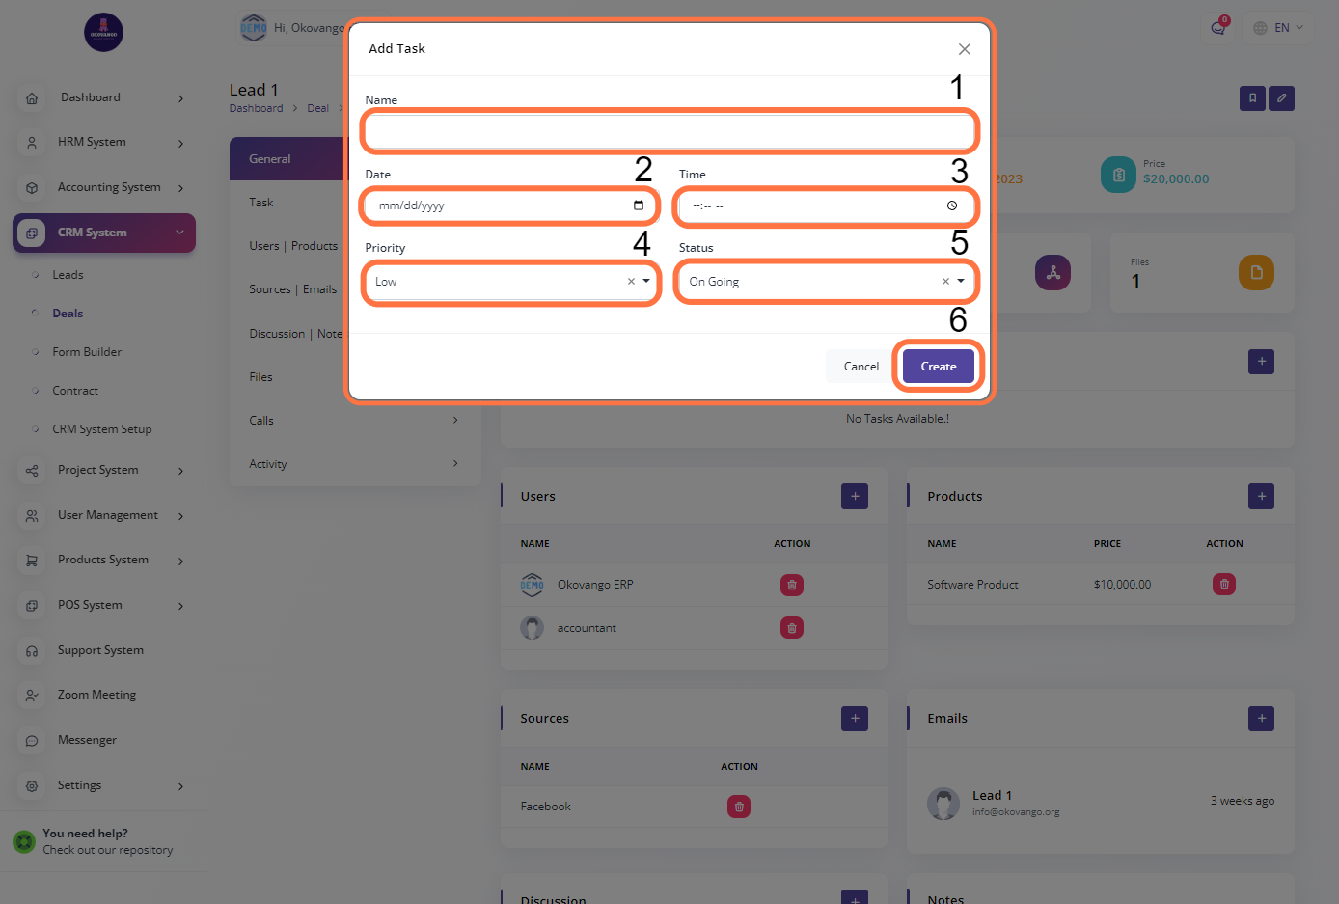
Task: Open the Calls section tab
Action: point(261,421)
